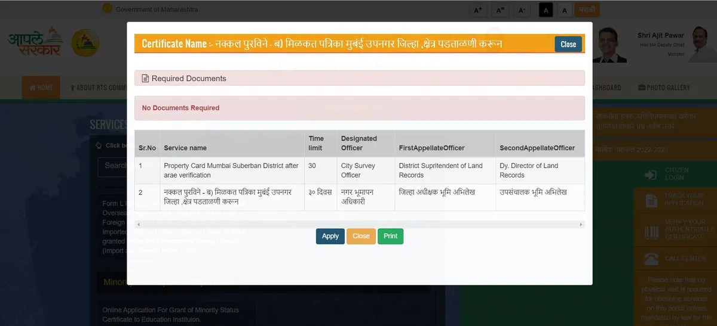Open the Photo Gallery menu item
Viewport: 717px width, 326px height.
[x=664, y=88]
